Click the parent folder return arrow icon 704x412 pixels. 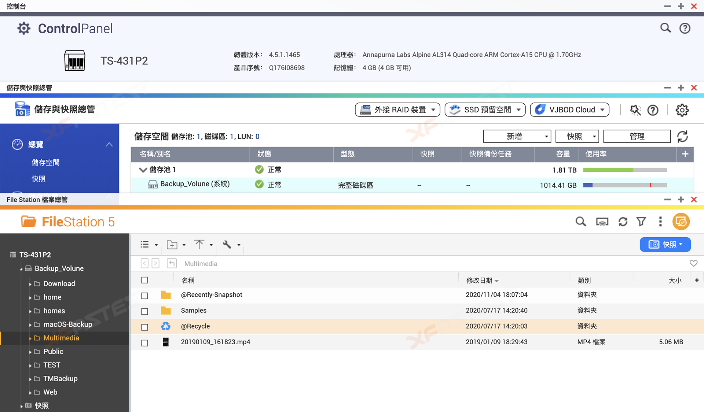coord(172,263)
